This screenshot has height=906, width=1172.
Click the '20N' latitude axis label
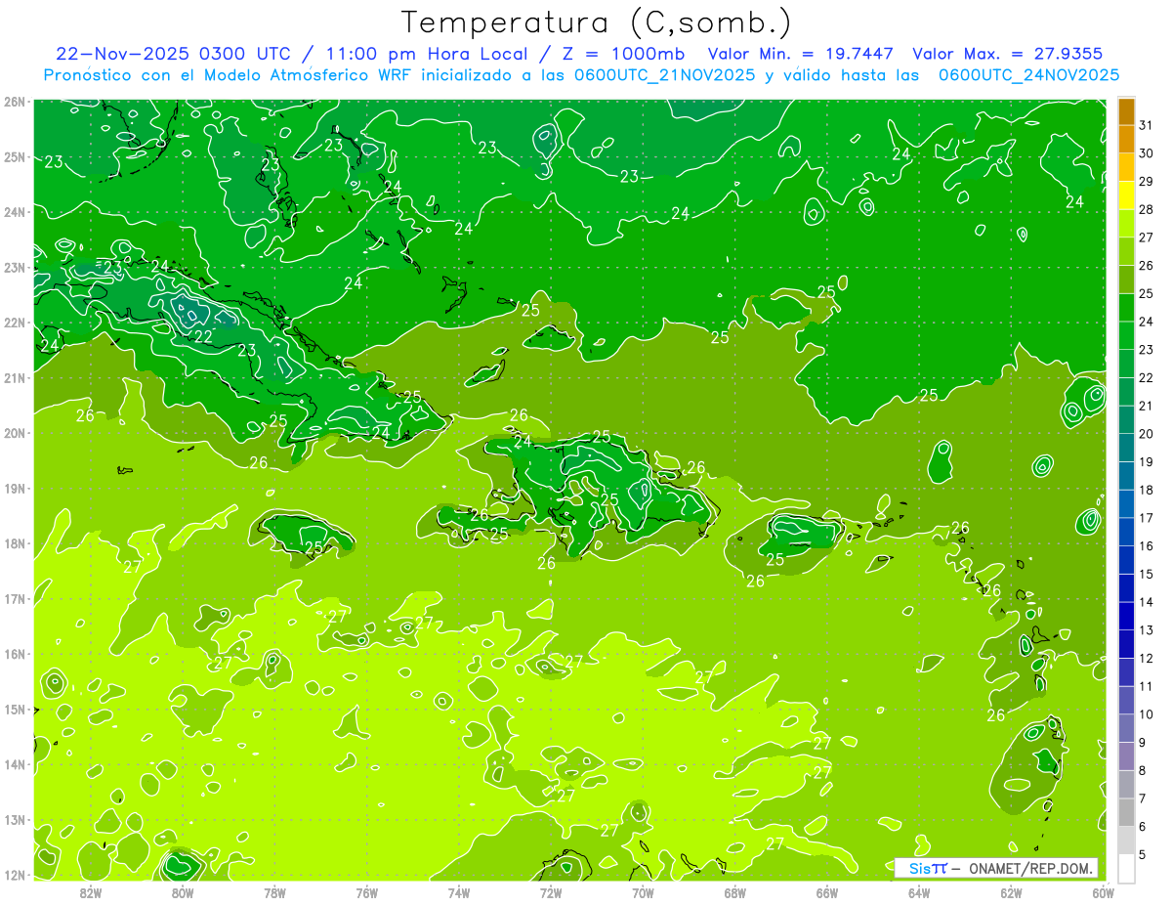[15, 433]
